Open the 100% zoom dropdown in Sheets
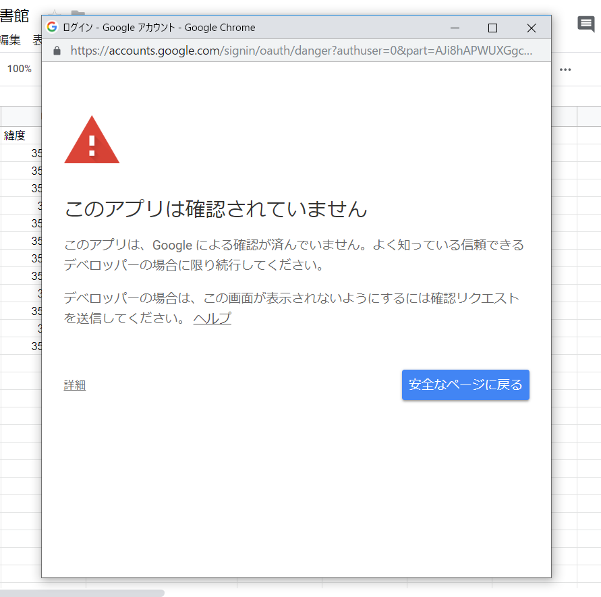The width and height of the screenshot is (601, 597). point(20,69)
